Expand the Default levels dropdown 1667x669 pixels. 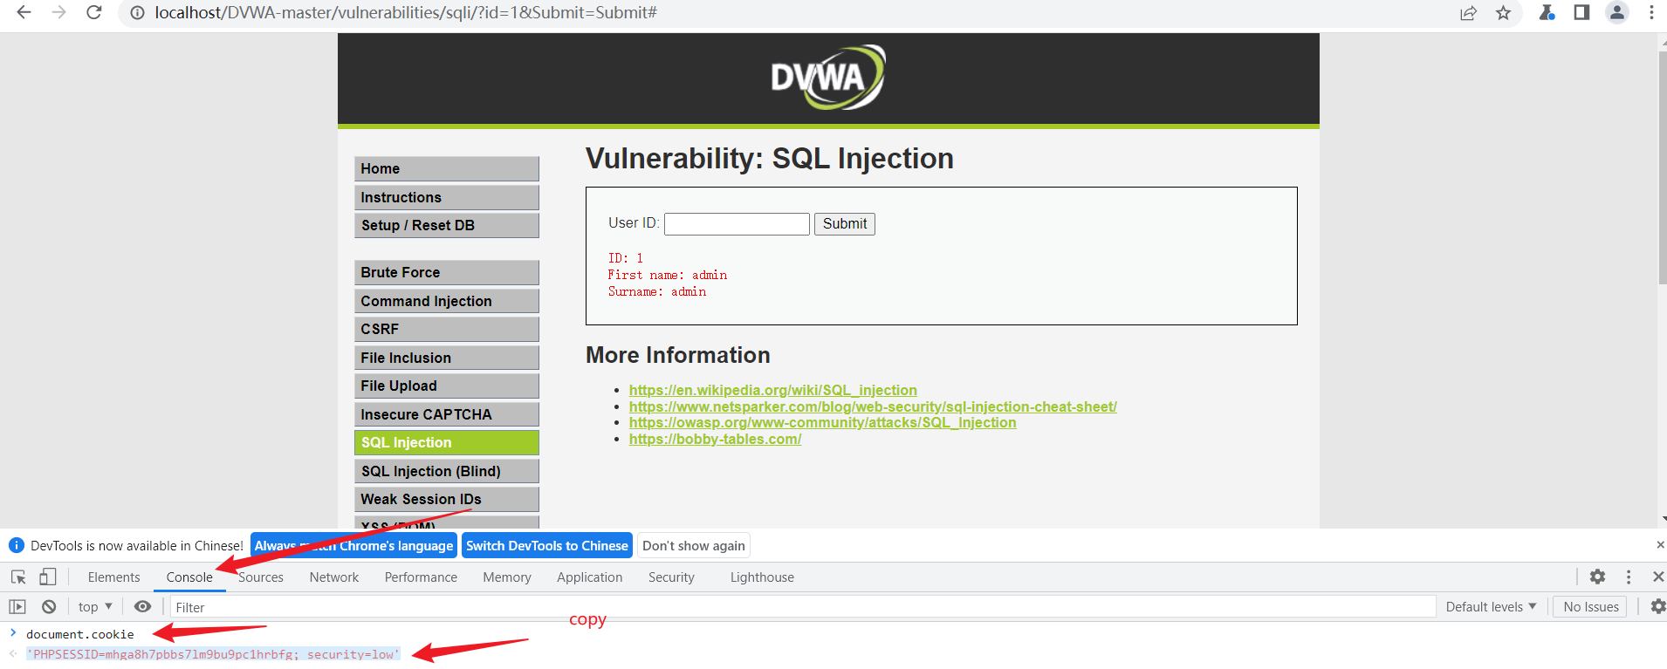click(1491, 607)
